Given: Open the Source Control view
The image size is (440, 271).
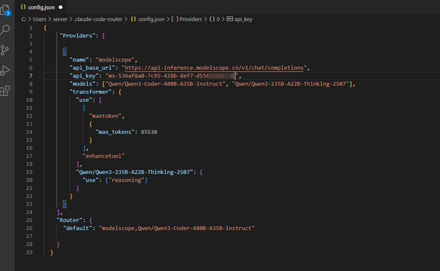Looking at the screenshot, I should tap(5, 50).
